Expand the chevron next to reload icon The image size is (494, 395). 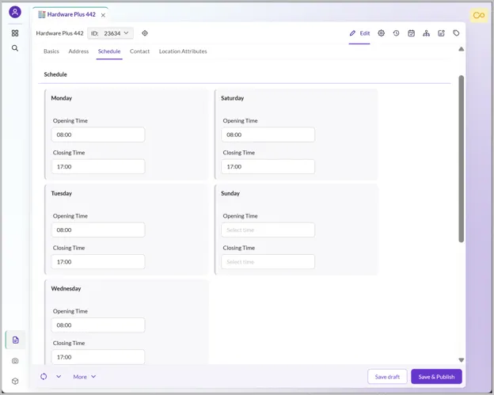pyautogui.click(x=59, y=377)
